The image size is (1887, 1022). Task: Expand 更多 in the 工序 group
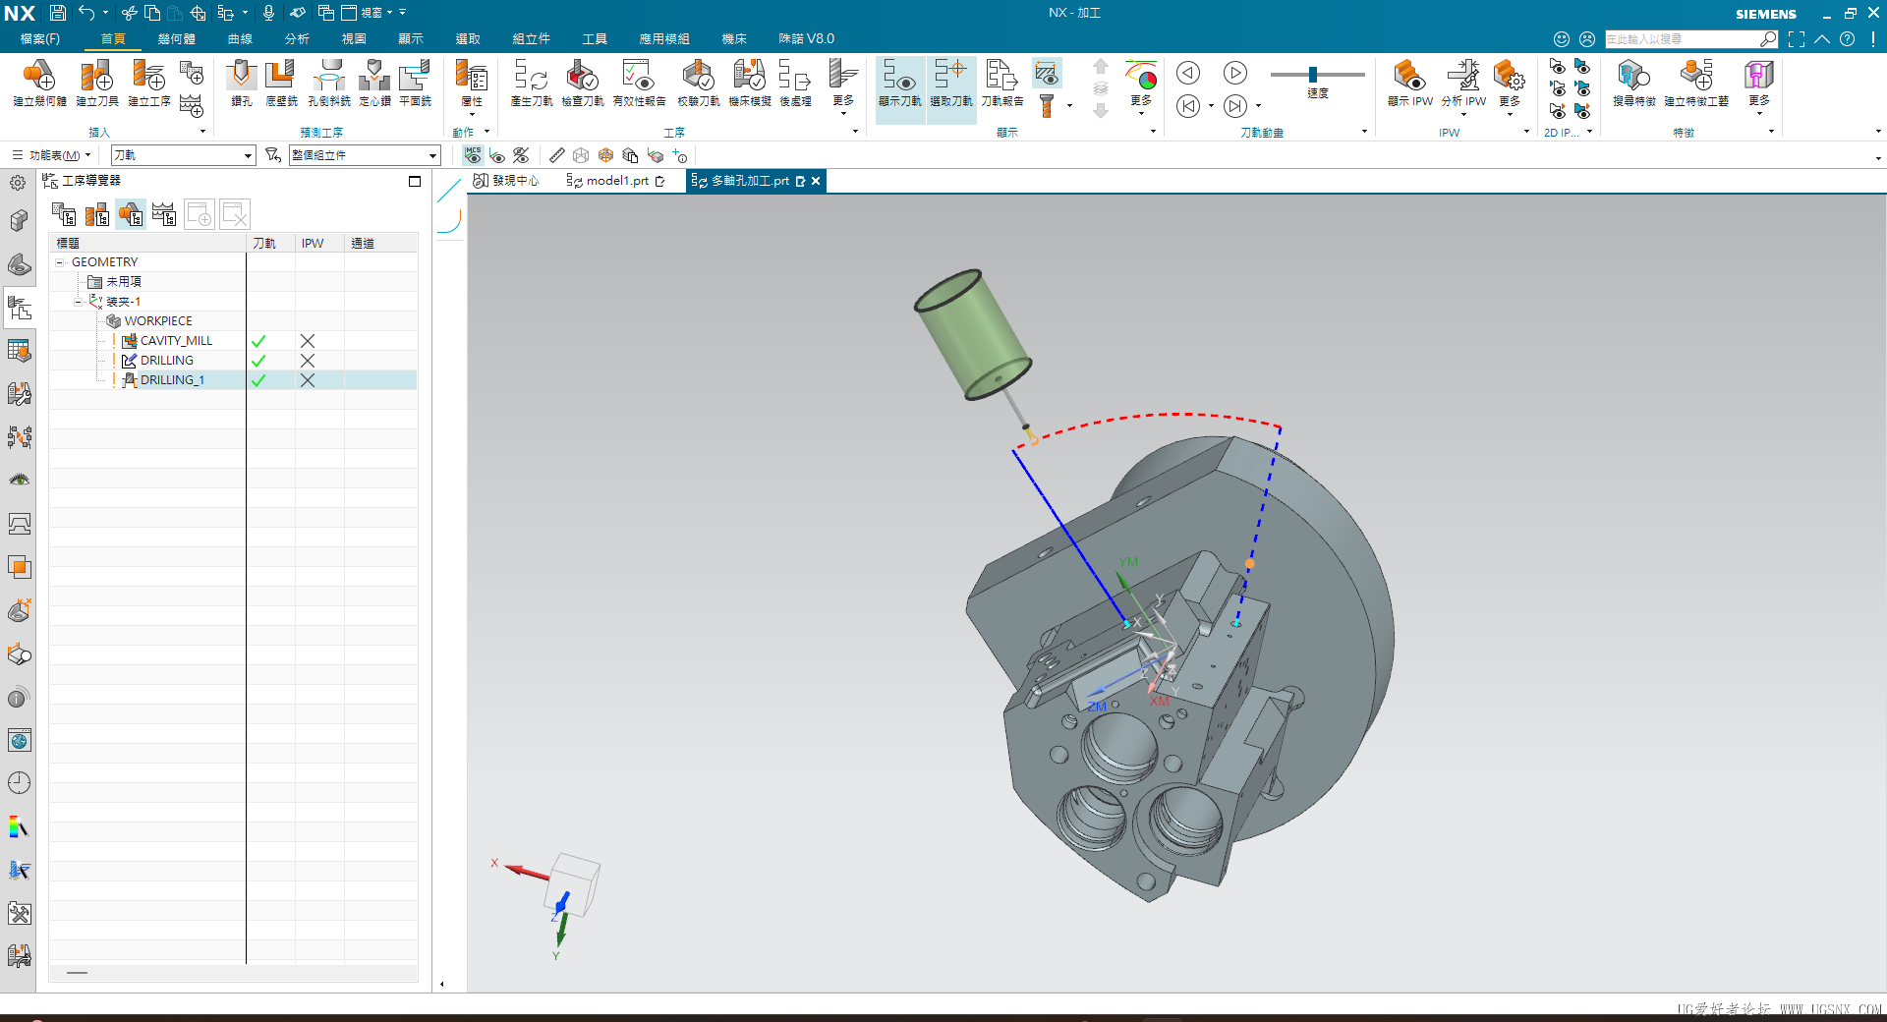coord(842,88)
